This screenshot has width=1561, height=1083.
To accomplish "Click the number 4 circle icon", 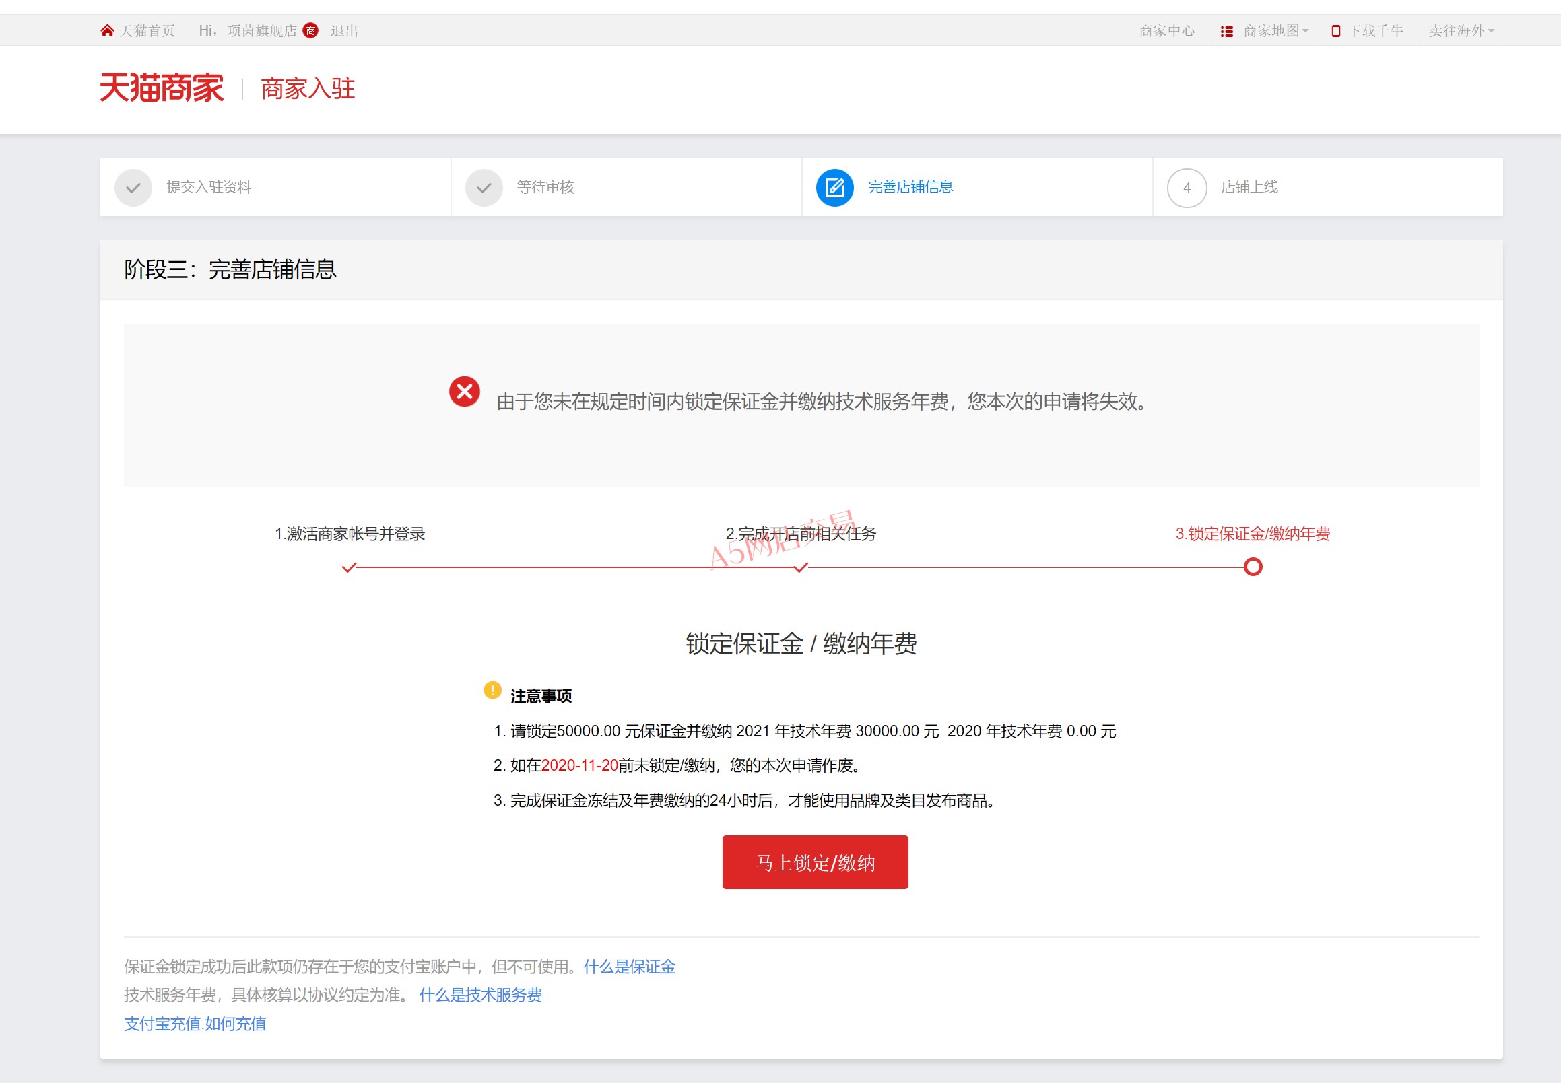I will [x=1186, y=188].
